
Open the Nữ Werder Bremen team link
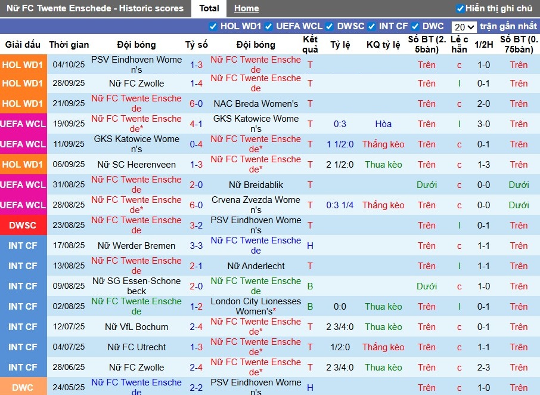tap(136, 246)
